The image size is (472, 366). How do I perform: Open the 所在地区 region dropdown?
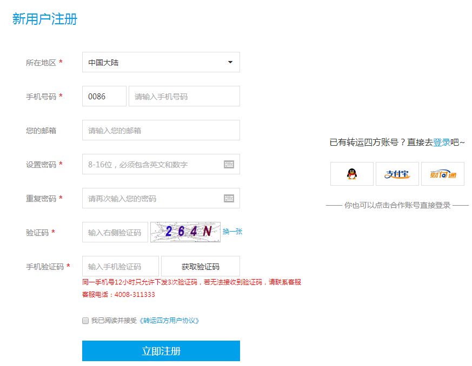[x=160, y=62]
